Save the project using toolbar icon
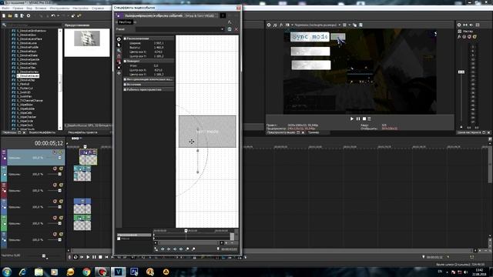 click(16, 15)
